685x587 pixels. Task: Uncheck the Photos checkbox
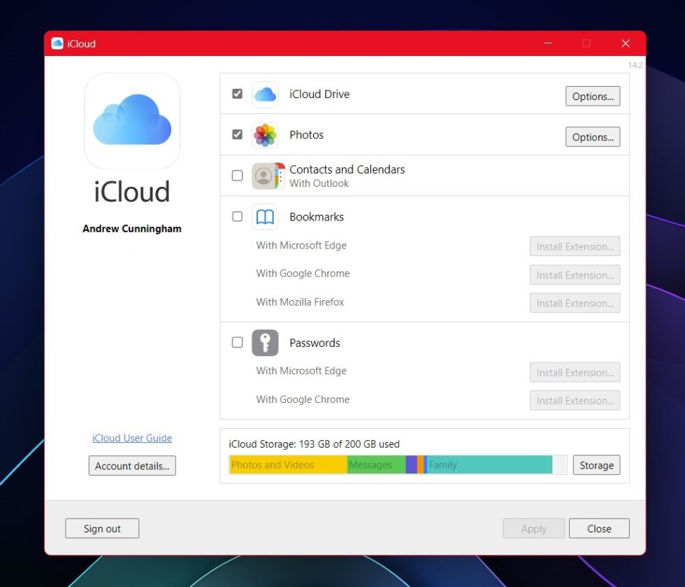coord(237,134)
